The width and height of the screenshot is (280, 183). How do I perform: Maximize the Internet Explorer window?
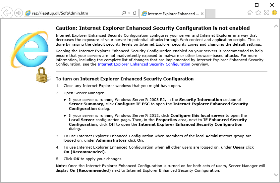[257, 5]
